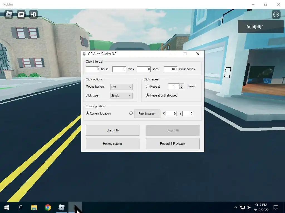Click the OP Auto Clicker mouse title icon
This screenshot has height=213, width=285.
click(x=84, y=54)
